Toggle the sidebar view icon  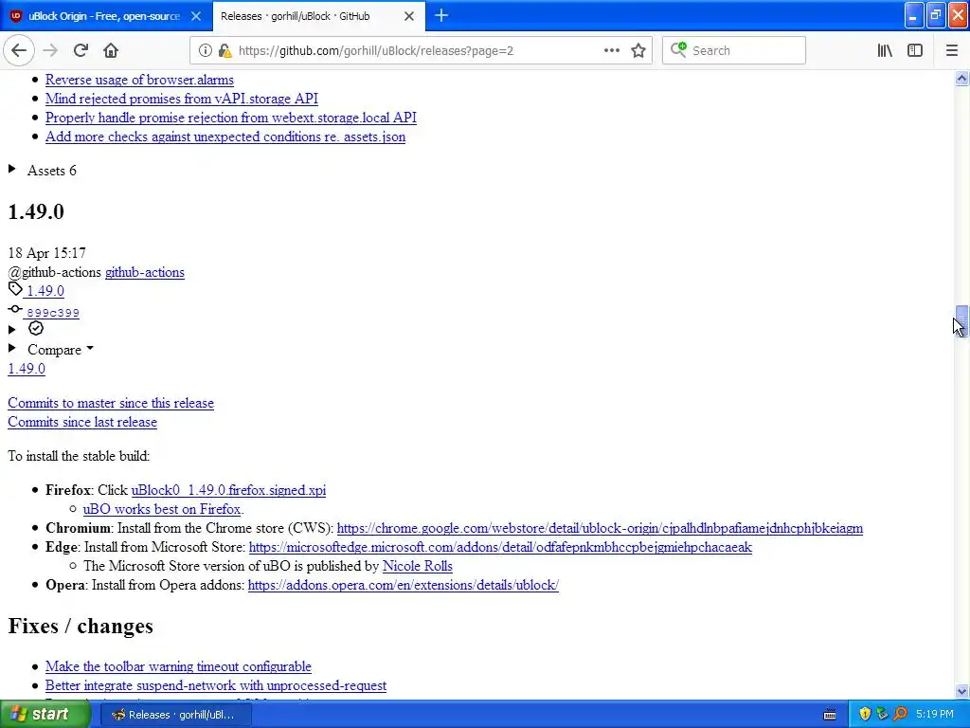[915, 51]
